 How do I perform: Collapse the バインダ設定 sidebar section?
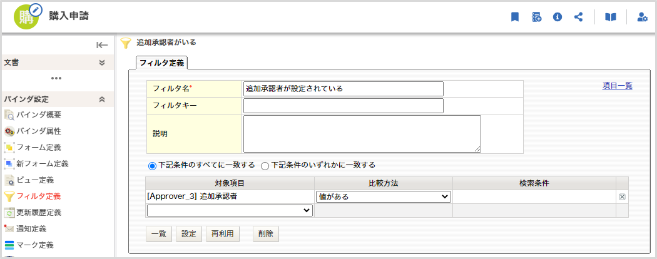(101, 99)
